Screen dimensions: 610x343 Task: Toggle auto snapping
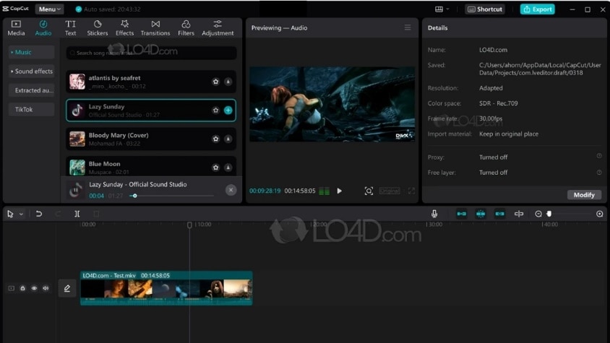tap(481, 214)
